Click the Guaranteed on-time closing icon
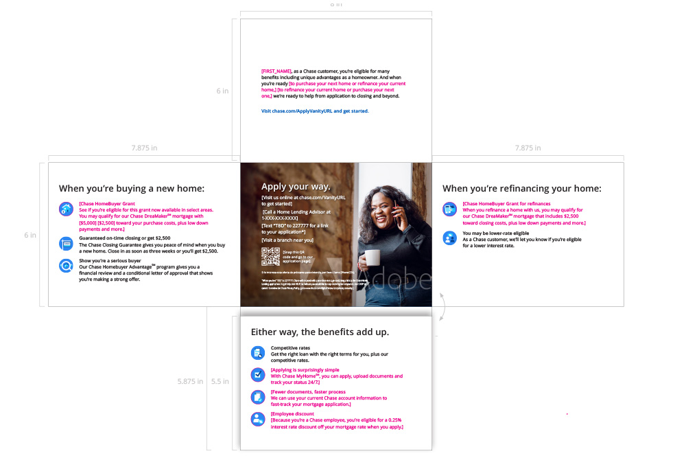This screenshot has width=686, height=458. point(66,244)
